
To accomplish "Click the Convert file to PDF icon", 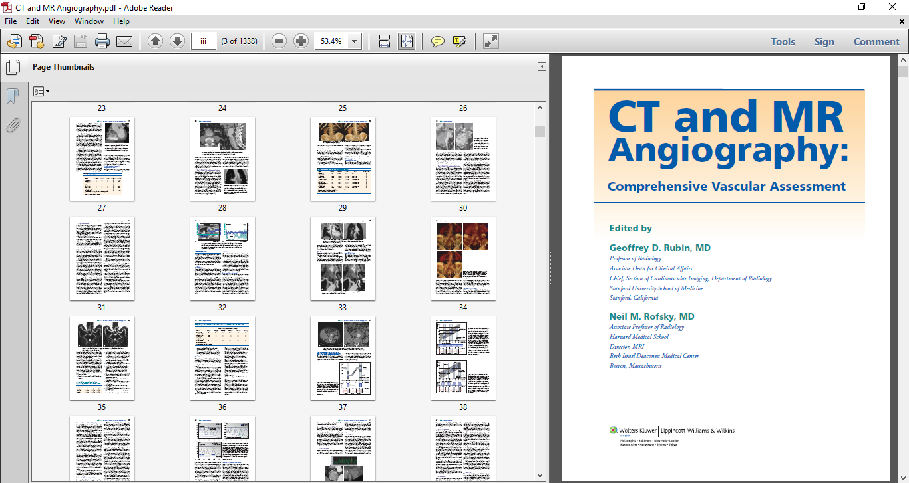I will (36, 41).
